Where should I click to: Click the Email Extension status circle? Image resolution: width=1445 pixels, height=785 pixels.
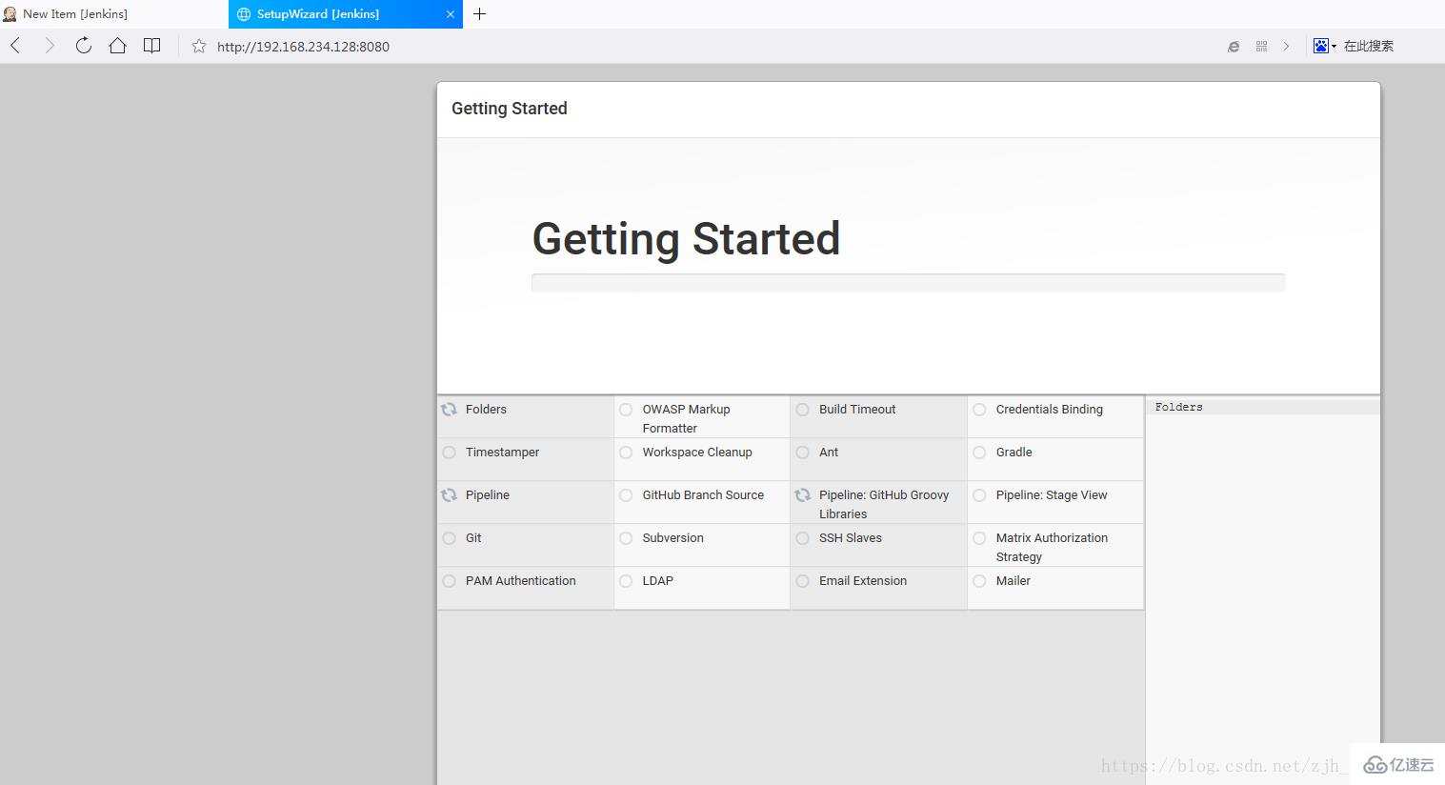(803, 581)
